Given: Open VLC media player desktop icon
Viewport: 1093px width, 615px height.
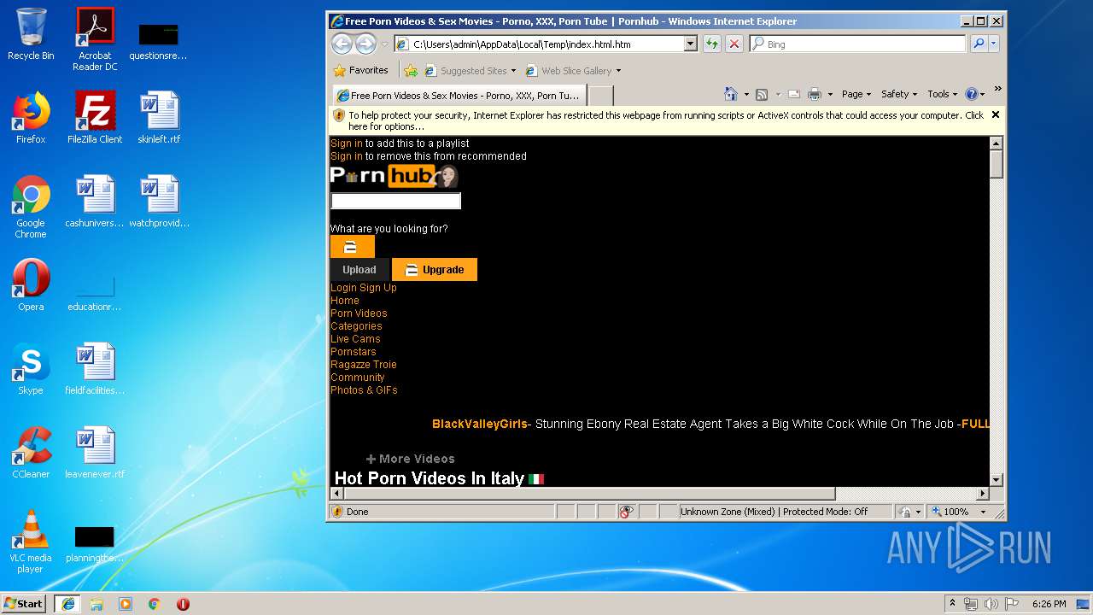Looking at the screenshot, I should tap(31, 542).
